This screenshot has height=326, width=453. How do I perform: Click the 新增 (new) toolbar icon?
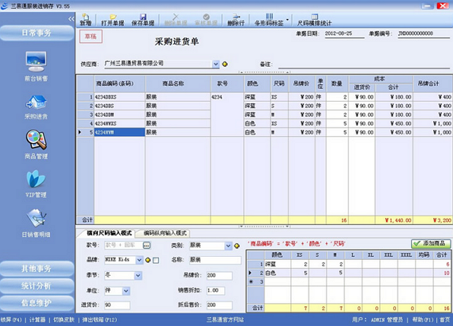pyautogui.click(x=86, y=20)
